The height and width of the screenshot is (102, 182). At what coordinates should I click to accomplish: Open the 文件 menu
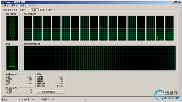click(x=5, y=5)
